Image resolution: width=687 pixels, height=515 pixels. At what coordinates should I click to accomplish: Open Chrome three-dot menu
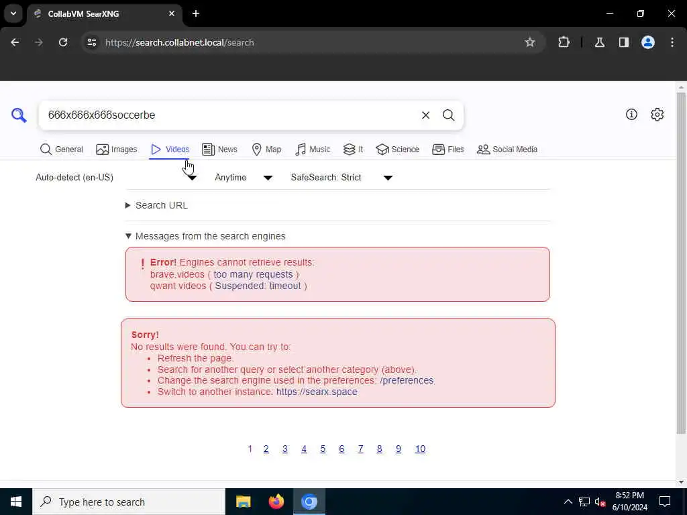click(x=672, y=42)
